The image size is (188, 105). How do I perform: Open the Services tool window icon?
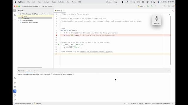15,87
